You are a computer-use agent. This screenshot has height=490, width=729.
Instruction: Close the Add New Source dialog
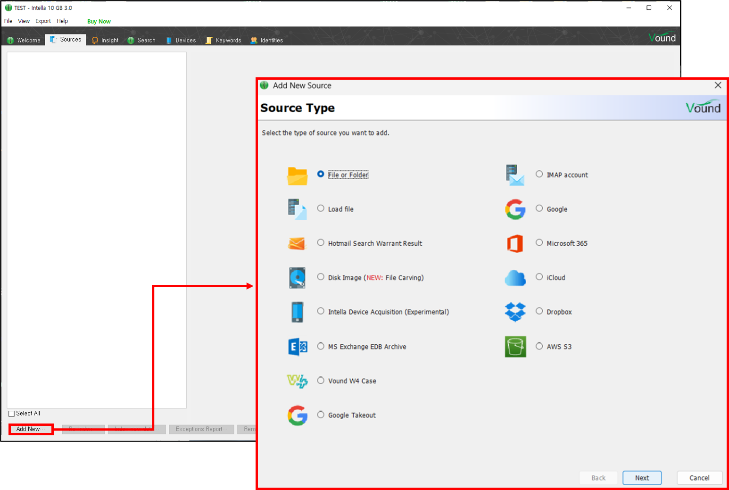(718, 85)
